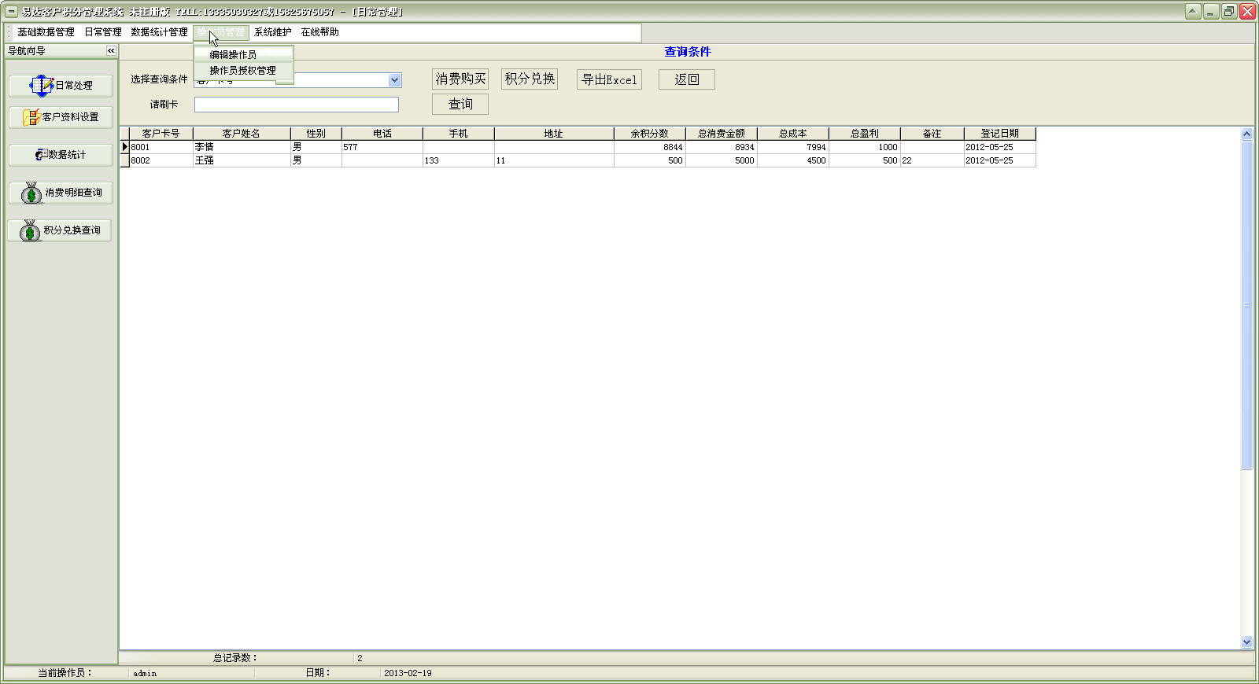Click the 积分兑换查询 money bag icon
Screen dimensions: 1259x684
30,230
